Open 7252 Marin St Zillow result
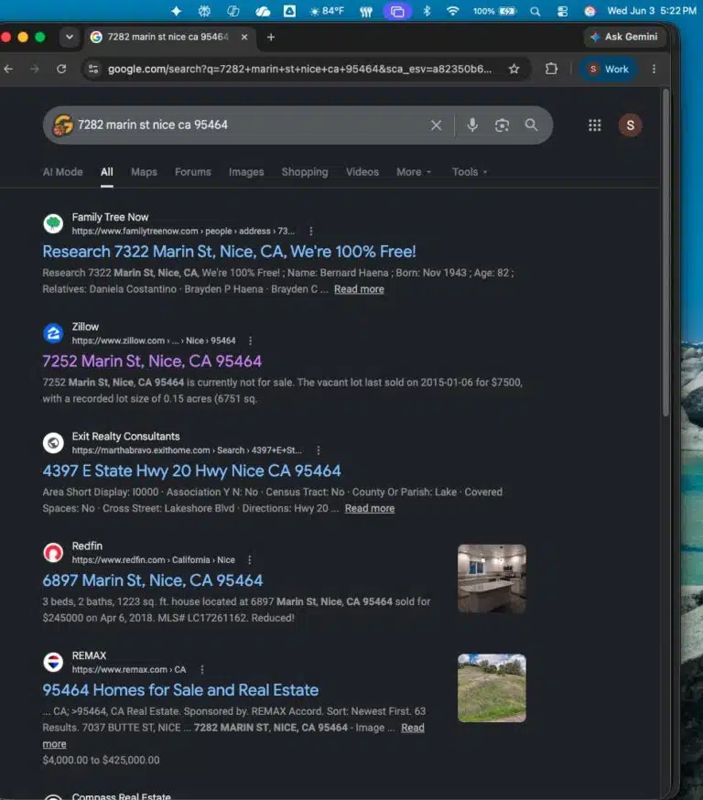 [x=152, y=362]
